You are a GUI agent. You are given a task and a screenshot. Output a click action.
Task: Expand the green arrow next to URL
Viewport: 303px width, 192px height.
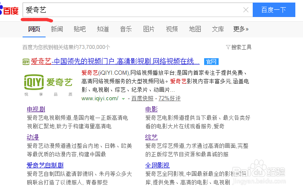click(123, 99)
